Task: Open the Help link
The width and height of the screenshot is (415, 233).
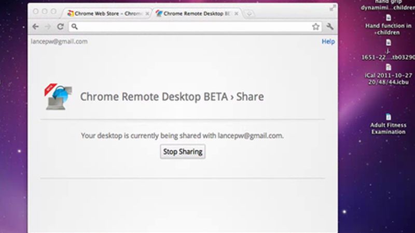Action: point(328,41)
